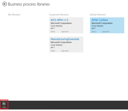
Task: Click Approved status on APQC Unified tile
Action: point(106,32)
